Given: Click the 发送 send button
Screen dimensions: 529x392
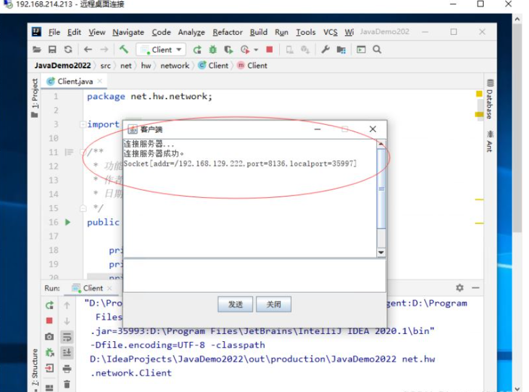Looking at the screenshot, I should click(x=235, y=304).
